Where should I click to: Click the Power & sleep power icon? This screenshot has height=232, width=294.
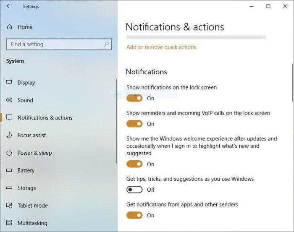pos(9,153)
